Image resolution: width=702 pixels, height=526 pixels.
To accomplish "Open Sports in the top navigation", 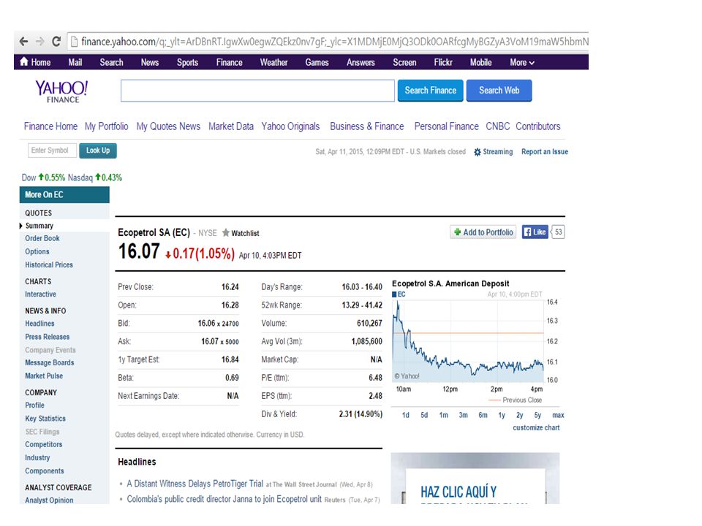I will 187,63.
